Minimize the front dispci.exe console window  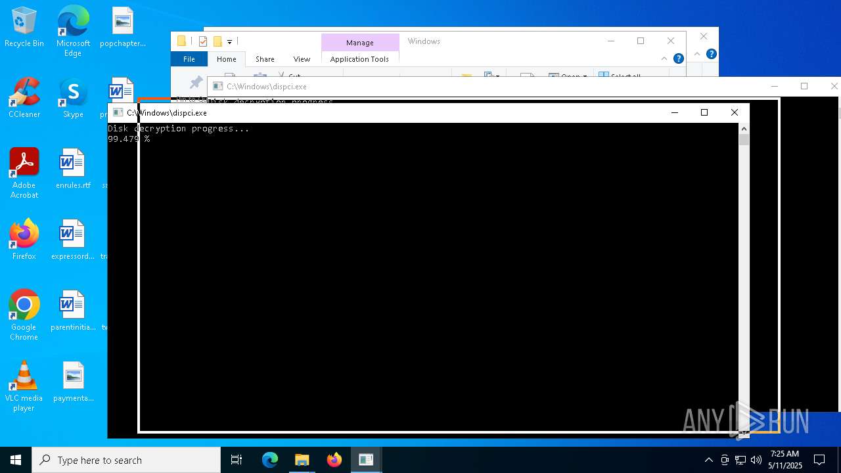coord(674,112)
